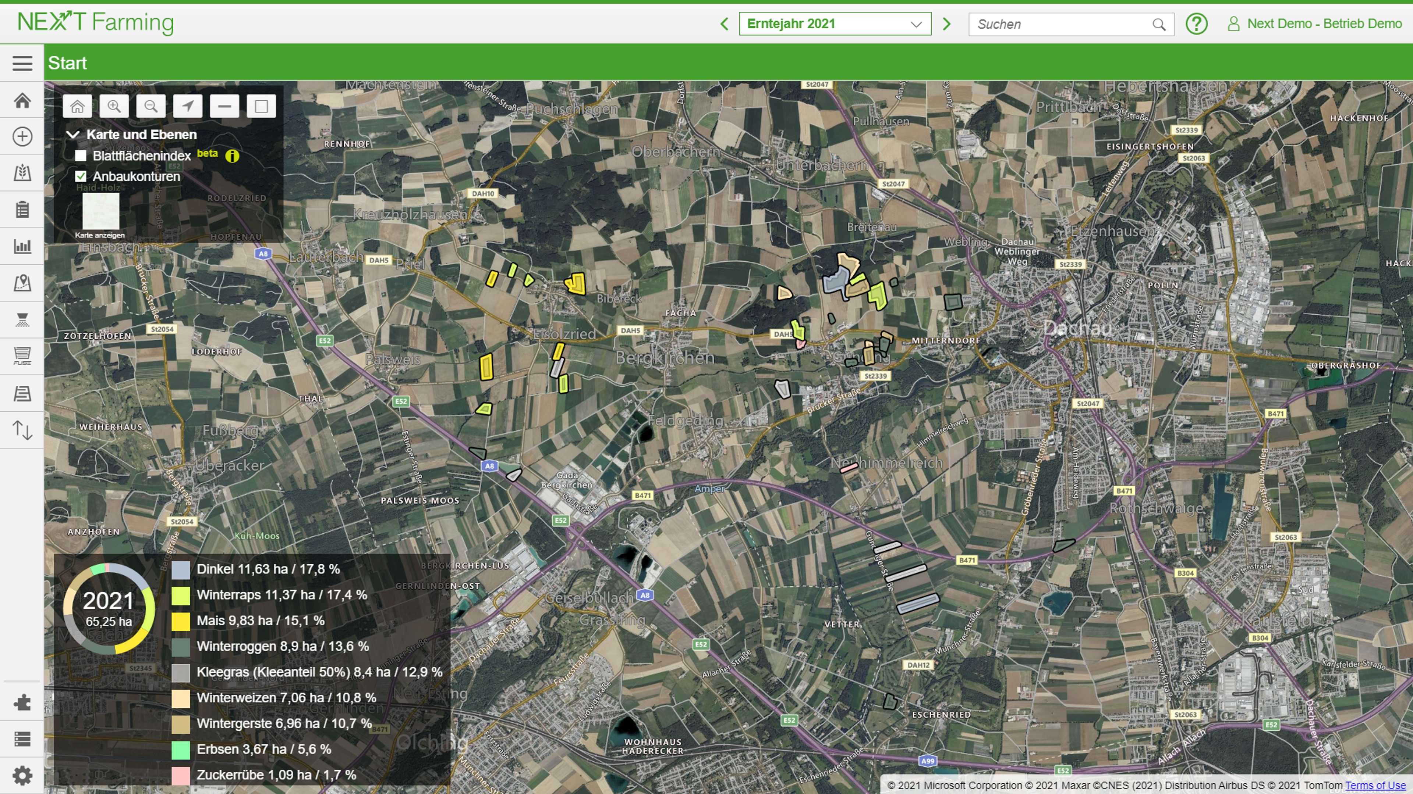The height and width of the screenshot is (794, 1413).
Task: Open the map pin location icon in sidebar
Action: click(x=22, y=283)
